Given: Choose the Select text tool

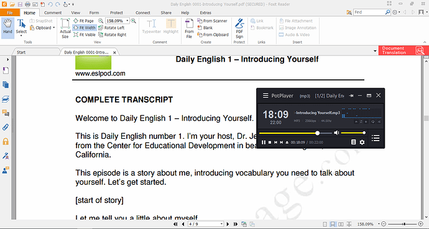Looking at the screenshot, I should click(21, 26).
